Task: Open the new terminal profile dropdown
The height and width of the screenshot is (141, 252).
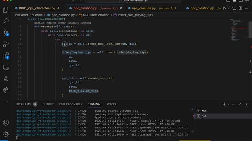Action: (x=228, y=104)
